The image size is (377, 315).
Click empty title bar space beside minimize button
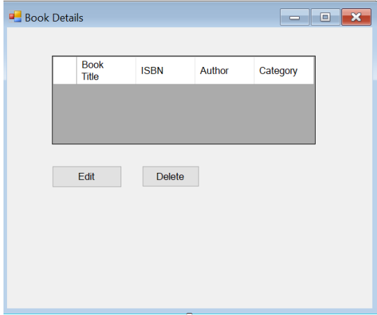pyautogui.click(x=181, y=17)
